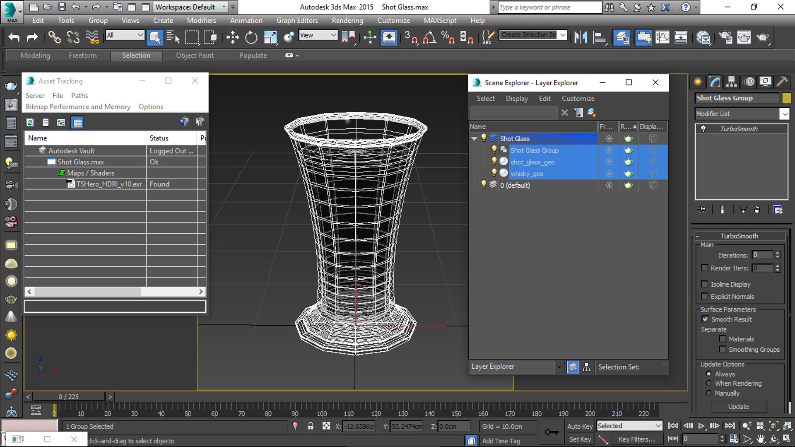Image resolution: width=795 pixels, height=447 pixels.
Task: Open the Modifiers menu
Action: point(201,20)
